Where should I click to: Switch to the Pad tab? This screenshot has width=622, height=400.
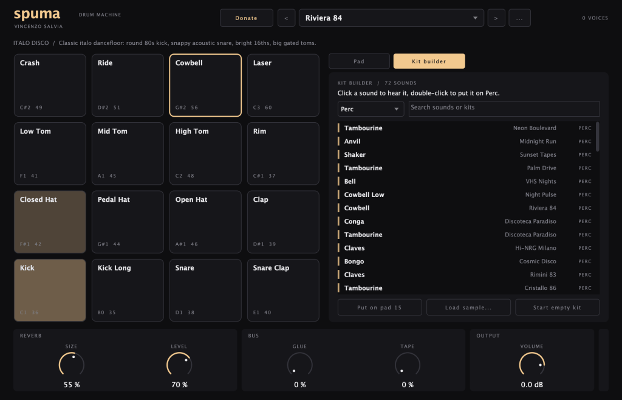coord(359,61)
